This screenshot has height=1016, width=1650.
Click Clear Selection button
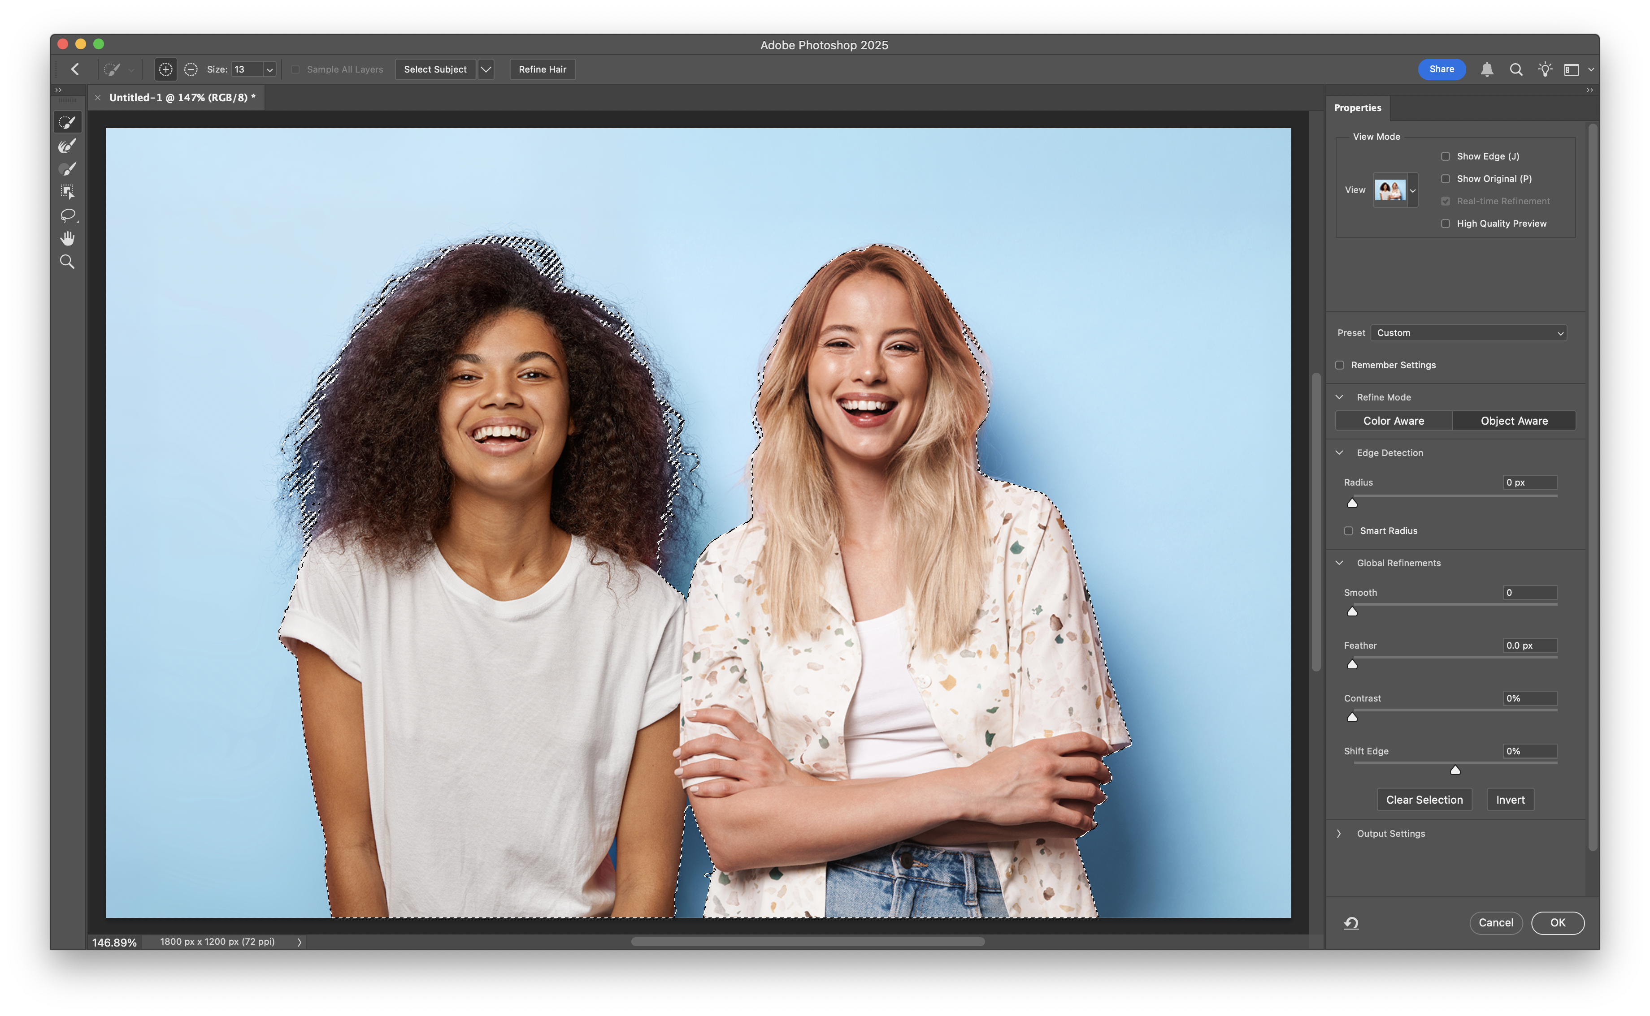1424,800
